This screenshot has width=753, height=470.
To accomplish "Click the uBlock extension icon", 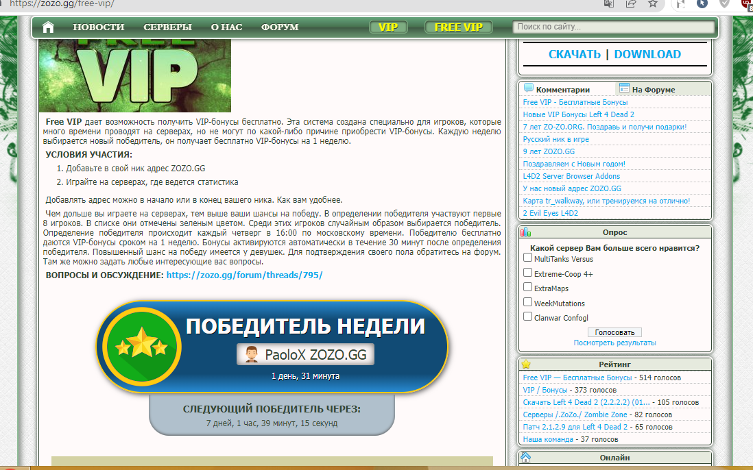I will (x=746, y=3).
